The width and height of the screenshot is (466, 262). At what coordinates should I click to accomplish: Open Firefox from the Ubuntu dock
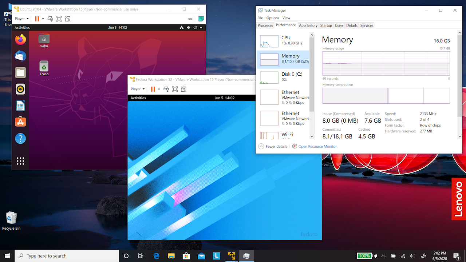pos(20,39)
